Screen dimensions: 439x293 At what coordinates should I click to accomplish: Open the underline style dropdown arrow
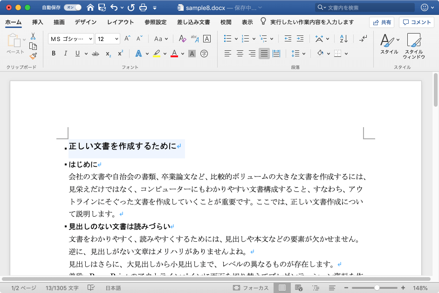[86, 54]
